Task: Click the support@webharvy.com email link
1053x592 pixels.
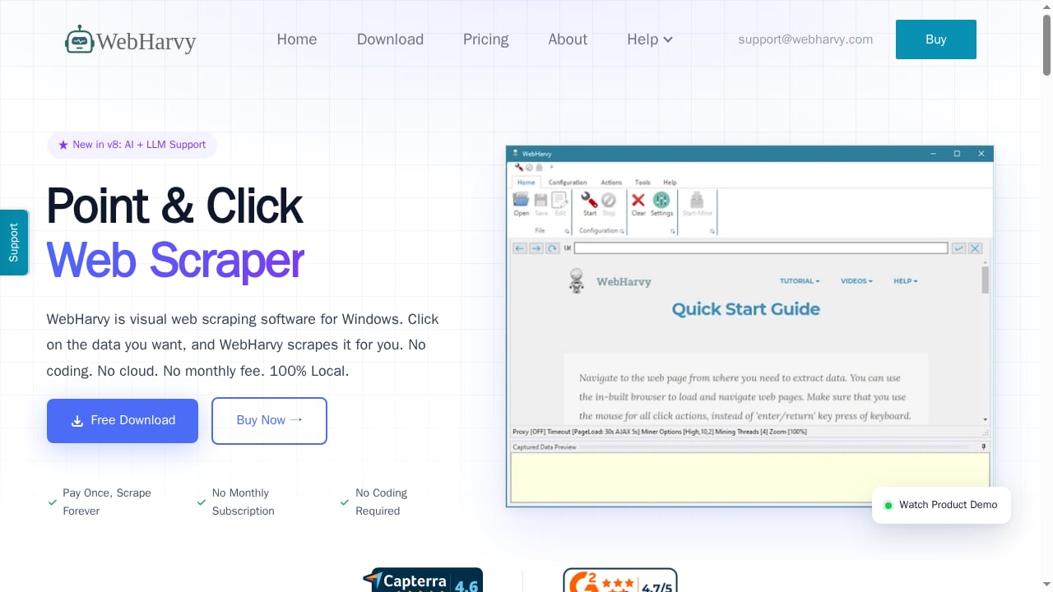Action: point(805,39)
